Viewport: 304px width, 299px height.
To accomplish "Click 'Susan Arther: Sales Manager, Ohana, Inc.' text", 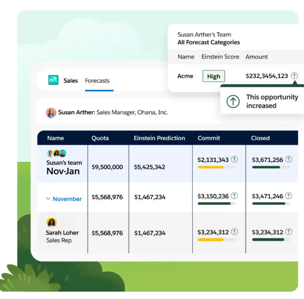I will point(113,112).
